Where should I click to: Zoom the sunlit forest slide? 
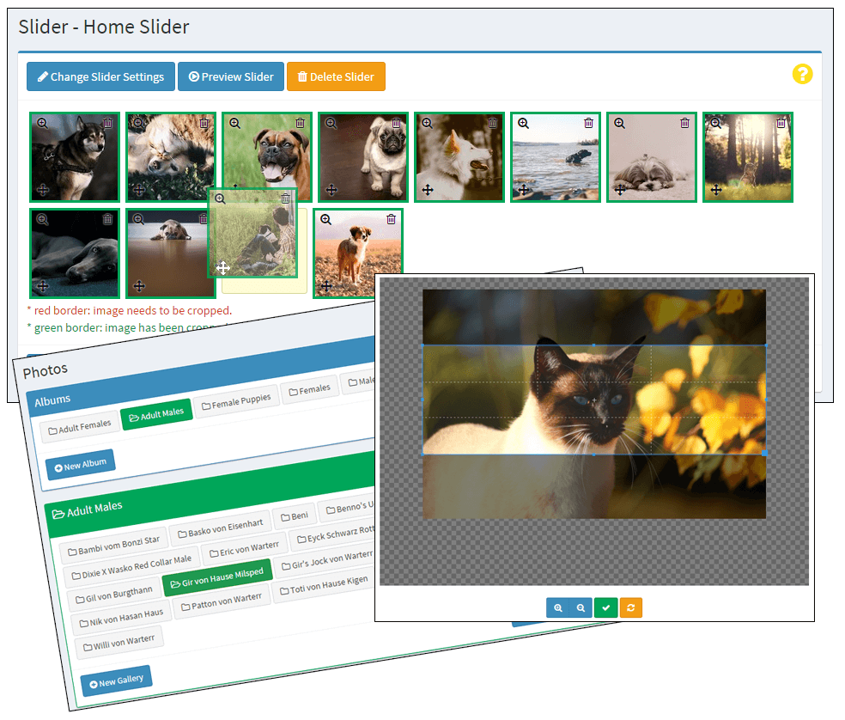715,123
